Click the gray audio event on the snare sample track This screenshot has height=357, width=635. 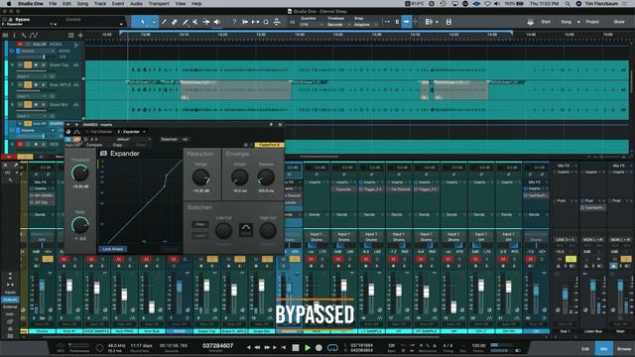point(235,90)
